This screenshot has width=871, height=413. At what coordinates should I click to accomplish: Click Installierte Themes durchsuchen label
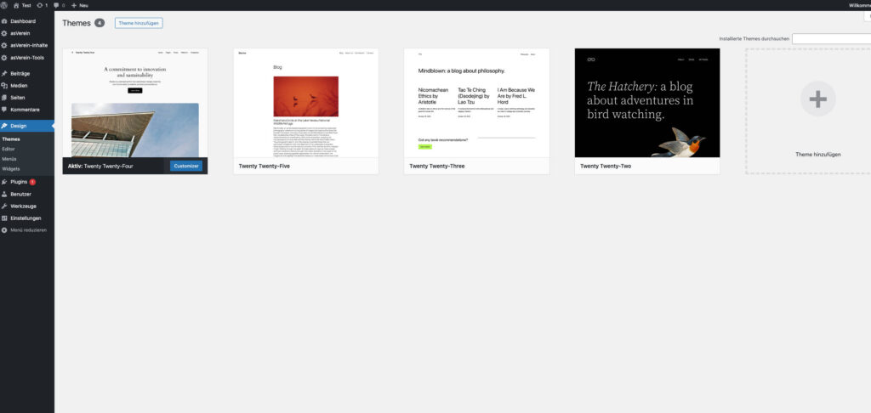tap(754, 39)
